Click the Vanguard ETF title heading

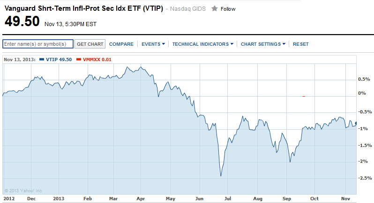click(x=83, y=8)
